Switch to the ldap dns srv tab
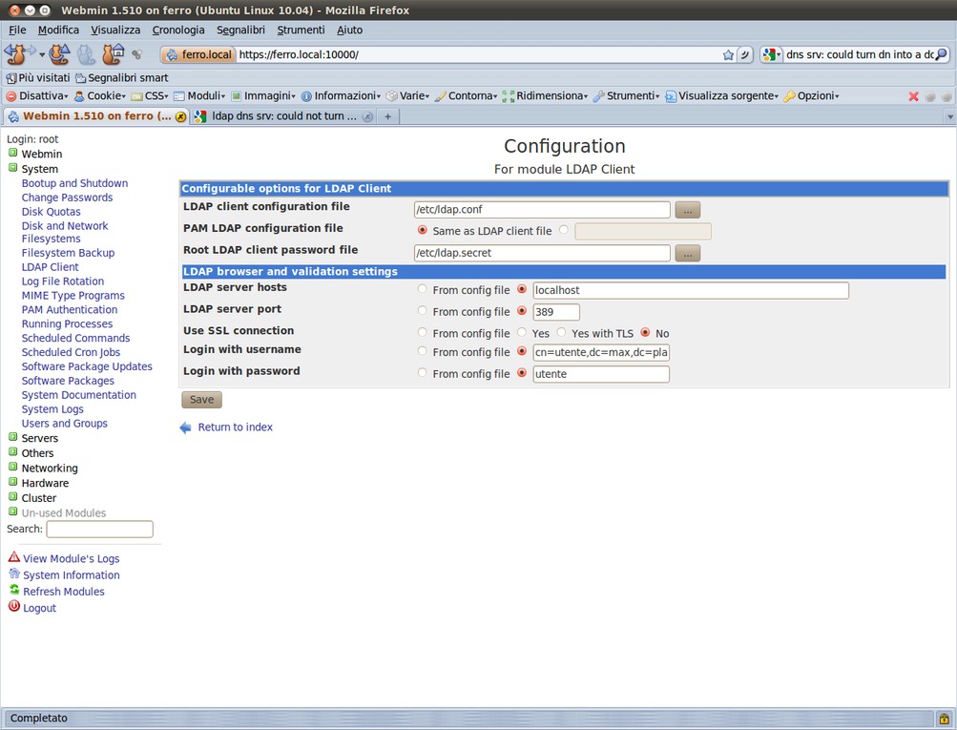 [x=283, y=116]
